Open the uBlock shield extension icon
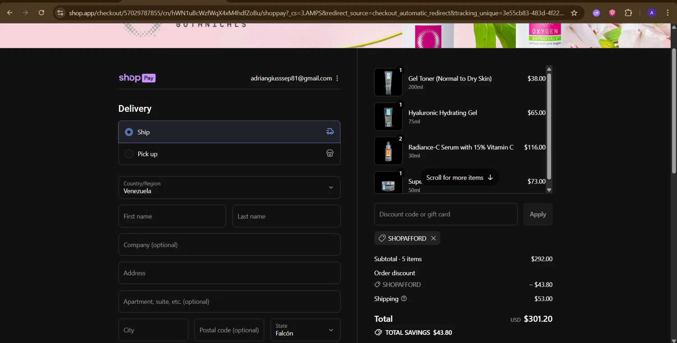Viewport: 677px width, 343px height. (612, 13)
